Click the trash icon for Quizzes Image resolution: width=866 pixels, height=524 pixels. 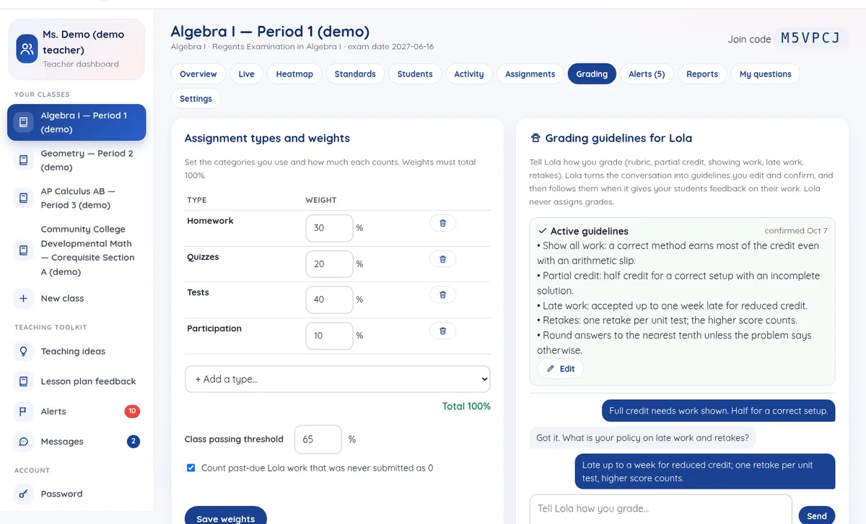(x=442, y=258)
